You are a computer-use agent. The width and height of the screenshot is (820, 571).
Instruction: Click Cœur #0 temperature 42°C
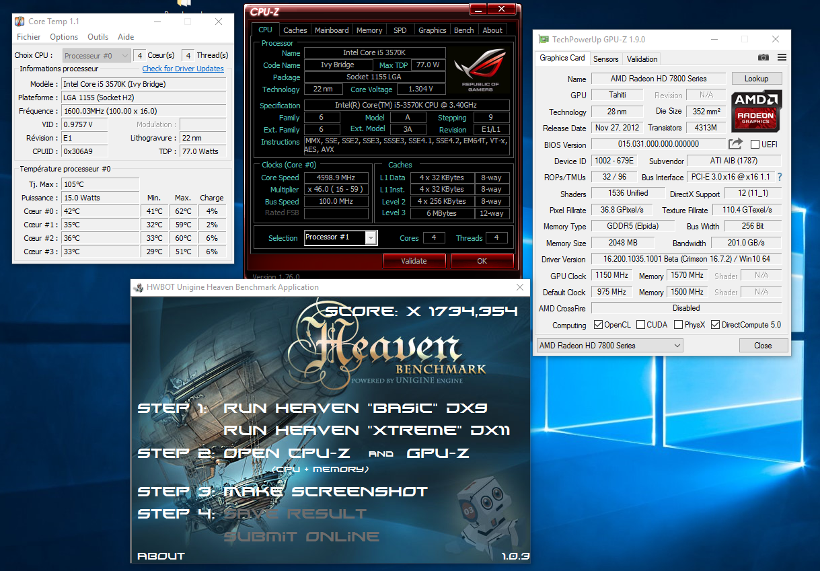click(100, 211)
